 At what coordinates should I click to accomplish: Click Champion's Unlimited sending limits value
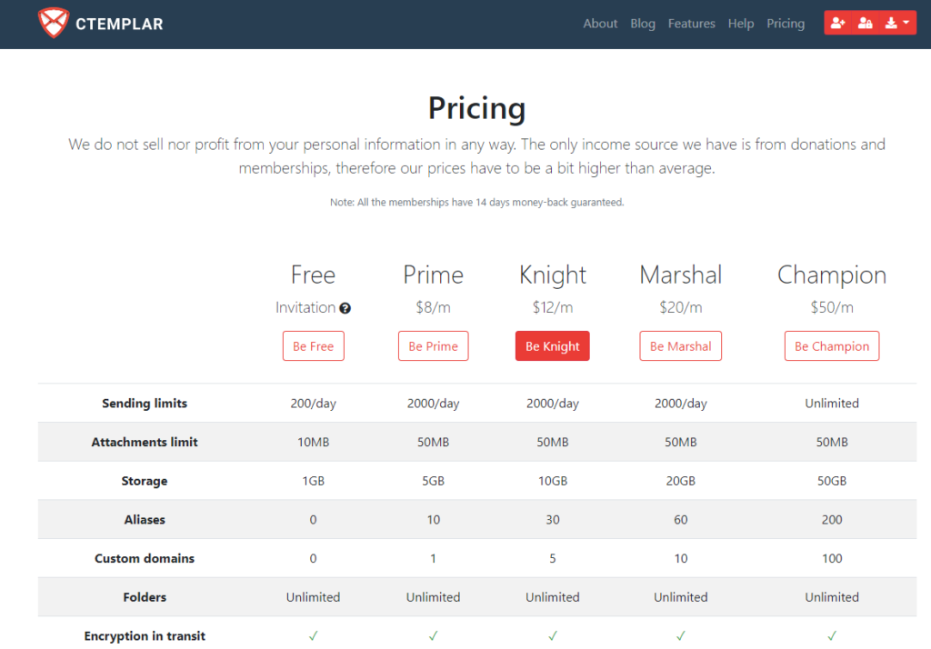832,404
